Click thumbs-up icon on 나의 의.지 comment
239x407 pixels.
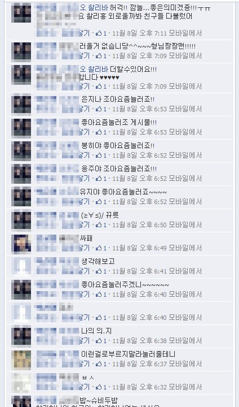click(99, 341)
